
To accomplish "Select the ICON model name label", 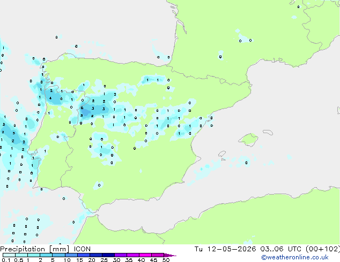I will (x=82, y=249).
